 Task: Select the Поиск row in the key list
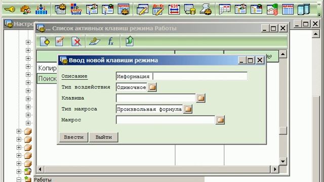point(47,79)
